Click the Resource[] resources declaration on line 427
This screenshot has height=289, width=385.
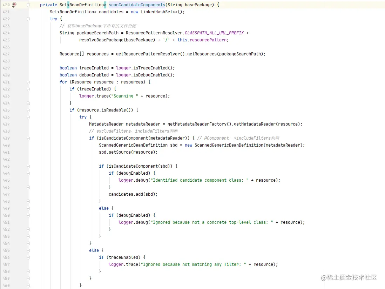tap(84, 54)
